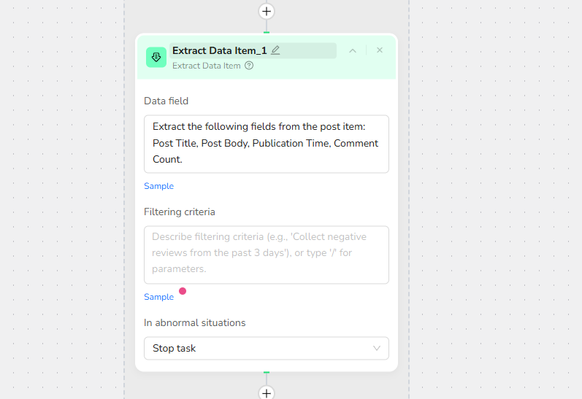Screen dimensions: 582x399
Task: Focus the Filtering criteria text box
Action: [266, 255]
